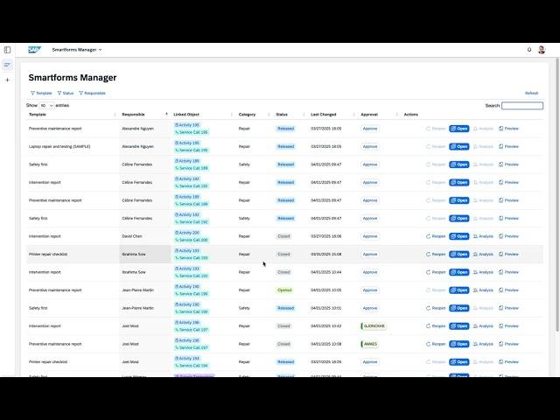The image size is (560, 420).
Task: Click the page vertical scrollbar
Action: click(x=557, y=194)
